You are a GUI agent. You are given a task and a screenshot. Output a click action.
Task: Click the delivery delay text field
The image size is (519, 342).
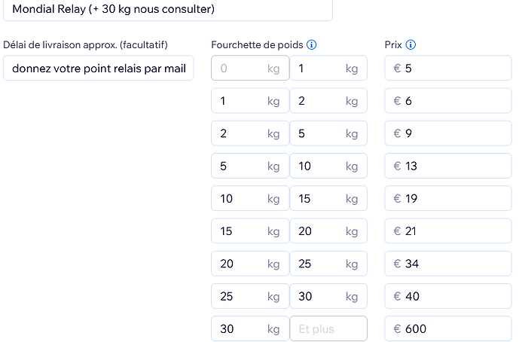tap(99, 69)
